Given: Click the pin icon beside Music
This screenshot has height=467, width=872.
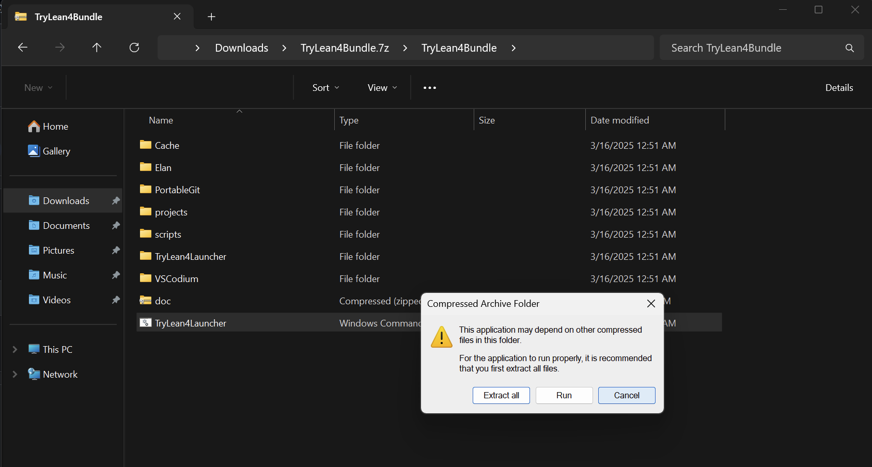Looking at the screenshot, I should 116,275.
